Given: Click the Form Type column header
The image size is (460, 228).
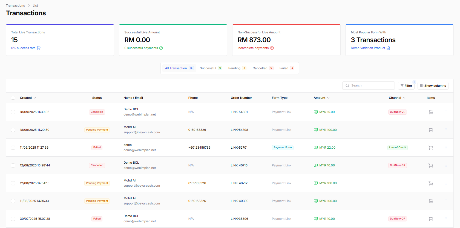Looking at the screenshot, I should (x=280, y=98).
